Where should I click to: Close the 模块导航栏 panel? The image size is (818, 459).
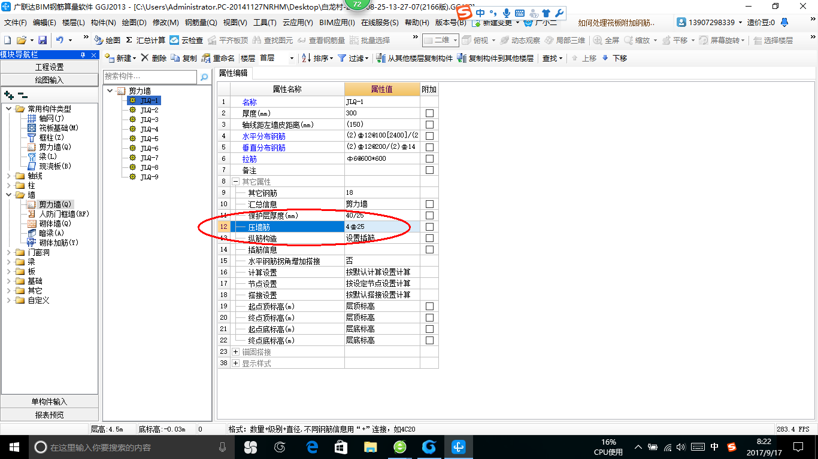(93, 54)
